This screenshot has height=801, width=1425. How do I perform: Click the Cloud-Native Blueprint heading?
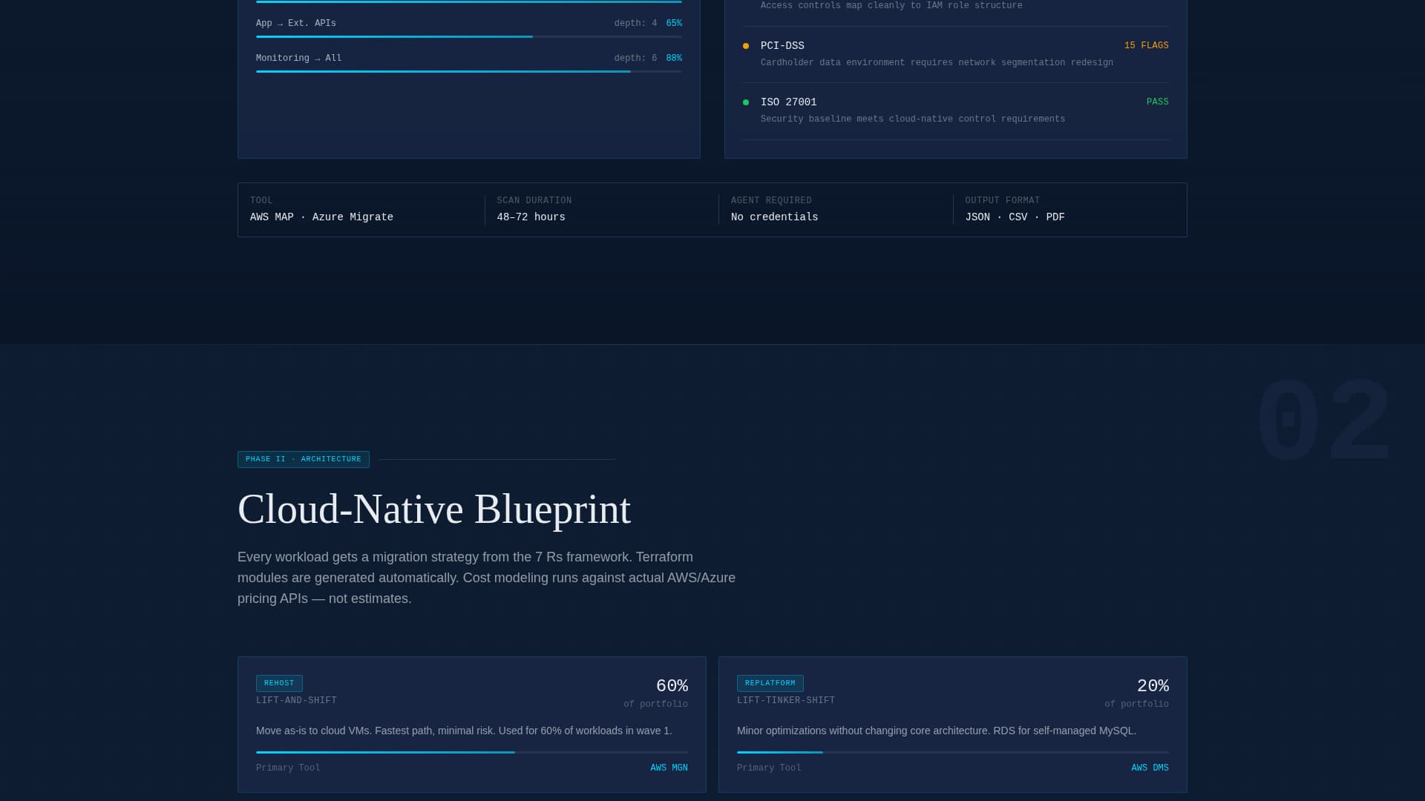[x=433, y=509]
